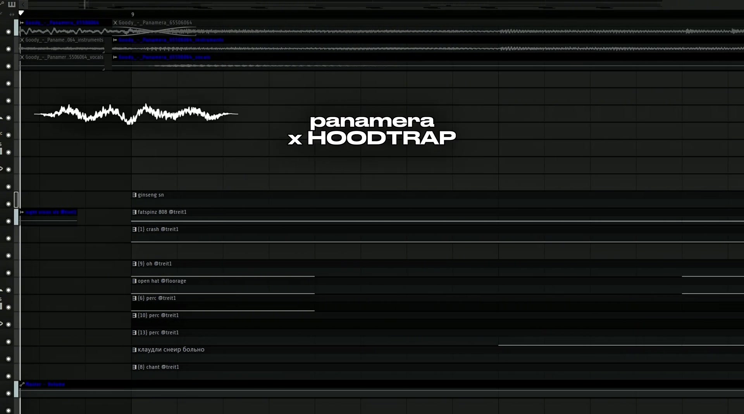Image resolution: width=744 pixels, height=414 pixels.
Task: Mute the fatspinz 808 track
Action: (9, 221)
